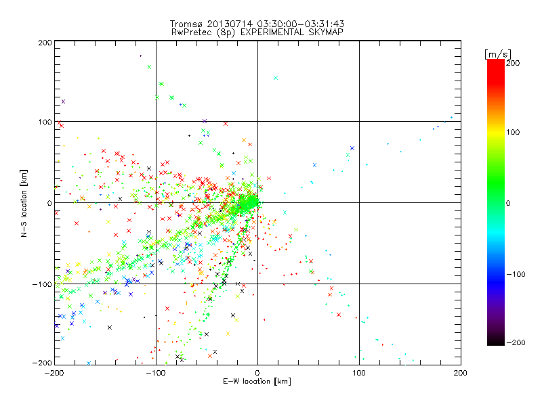Click the purple cross marker near upper left edge
The image size is (542, 406).
point(63,101)
